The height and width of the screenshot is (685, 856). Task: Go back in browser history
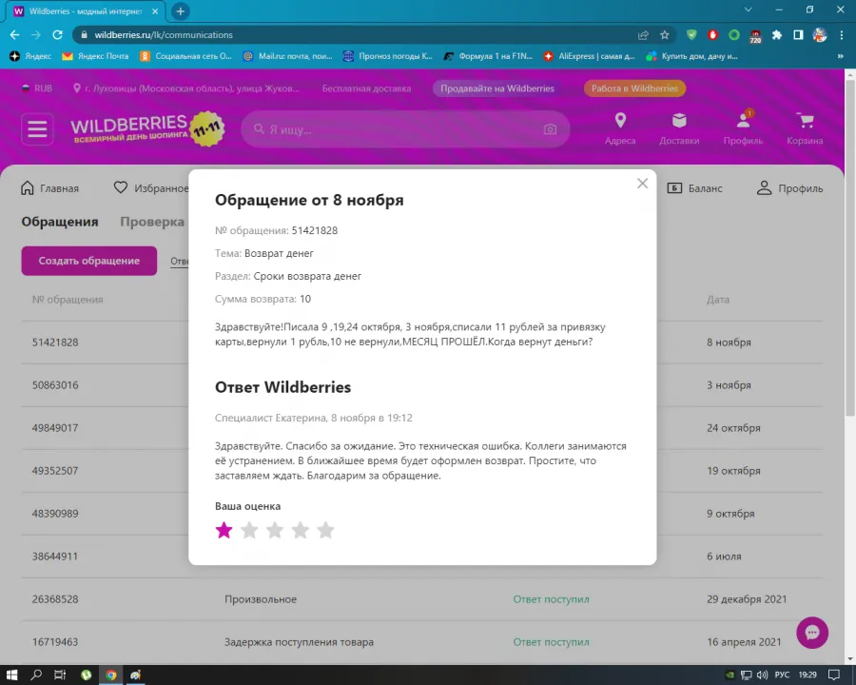(x=14, y=35)
